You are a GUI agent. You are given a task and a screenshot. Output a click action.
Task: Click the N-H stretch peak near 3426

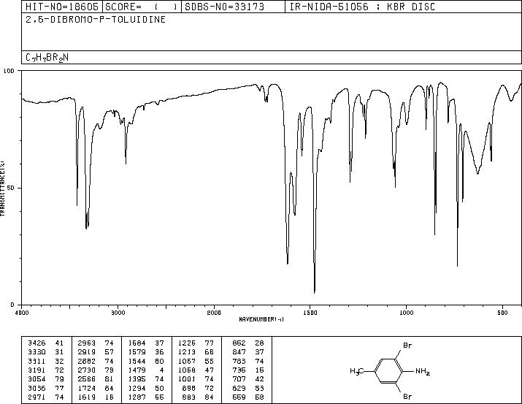(77, 205)
